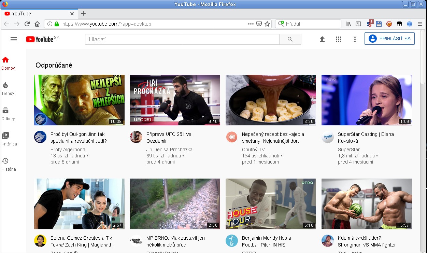This screenshot has height=253, width=427.
Task: Toggle the Firefox sidebar icon
Action: [358, 24]
